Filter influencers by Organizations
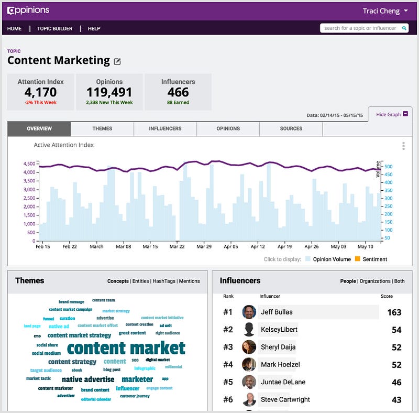This screenshot has width=419, height=413. tap(375, 281)
